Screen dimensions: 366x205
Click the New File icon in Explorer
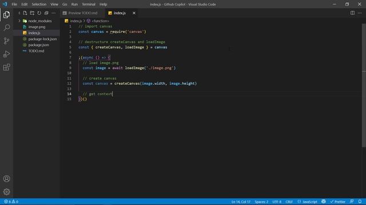click(25, 13)
